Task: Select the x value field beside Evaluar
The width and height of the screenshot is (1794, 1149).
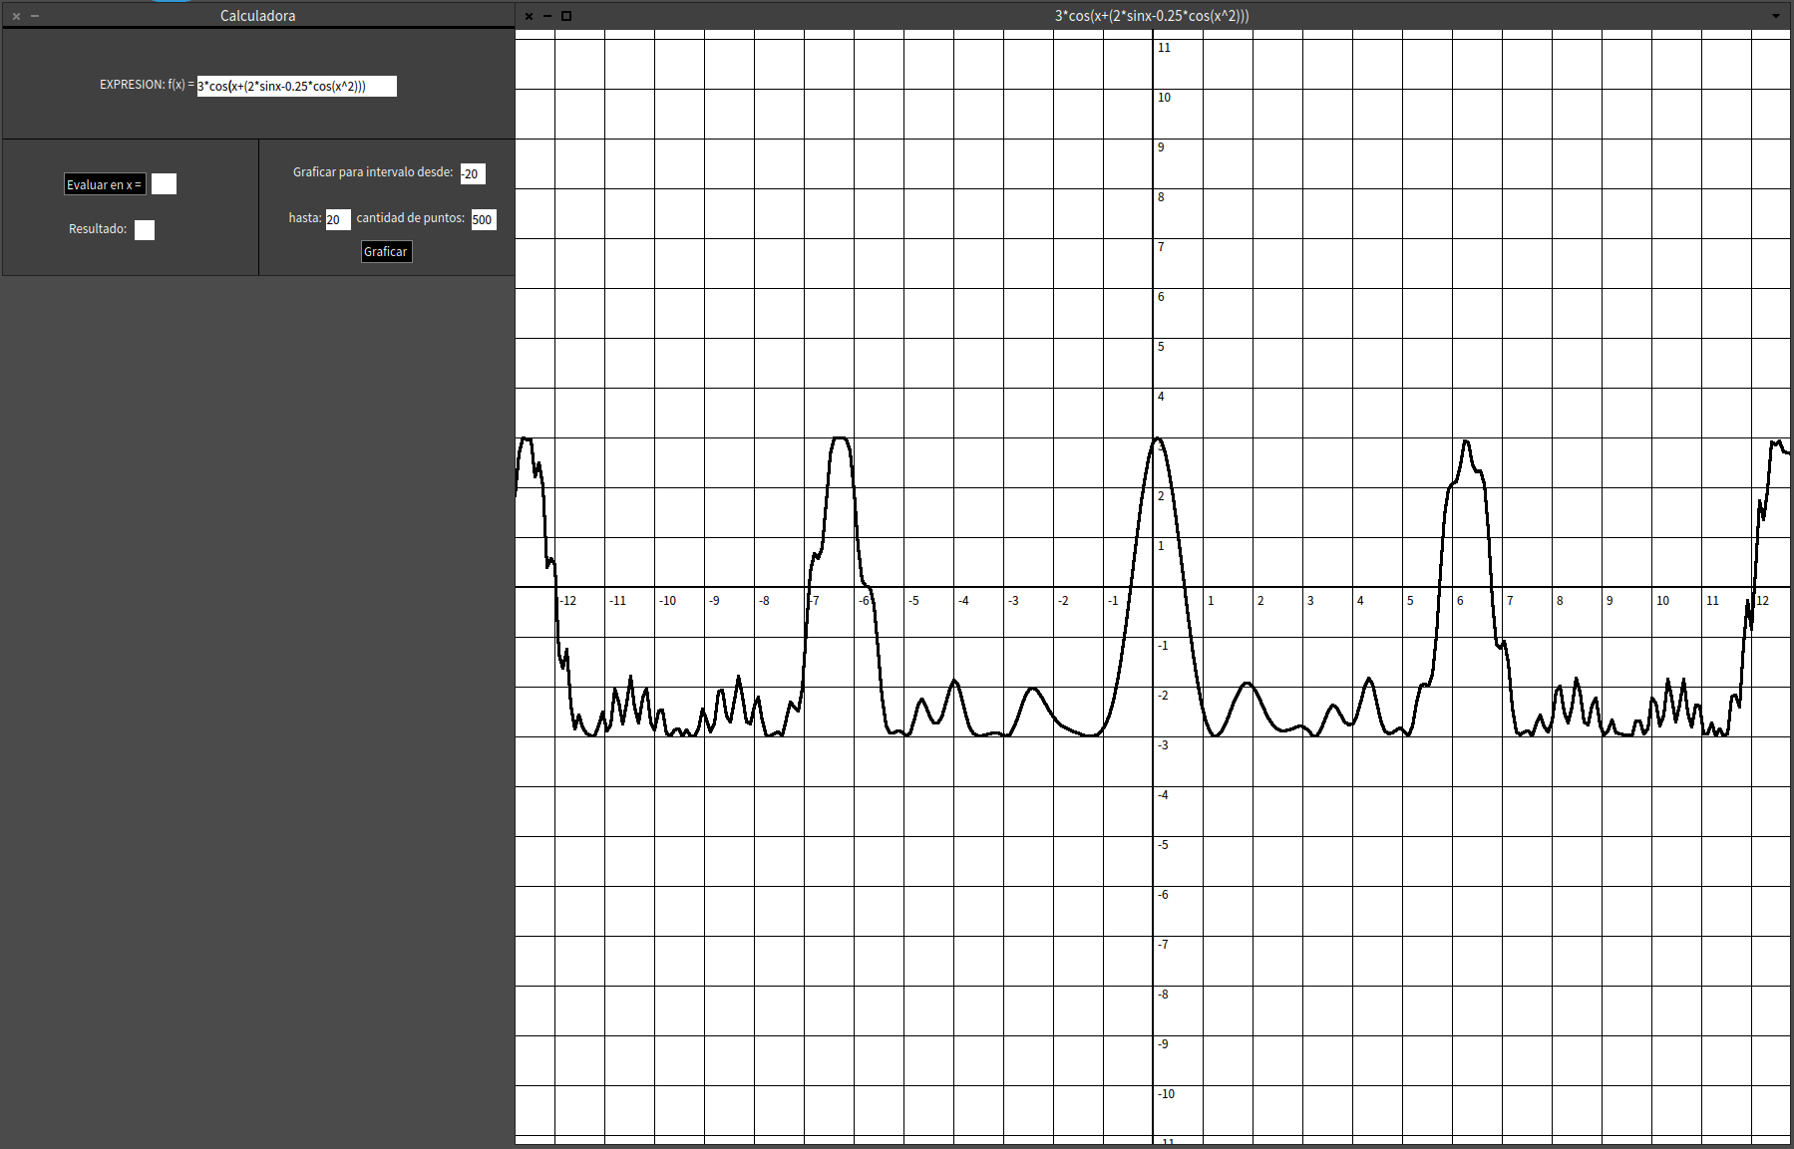Action: [164, 183]
